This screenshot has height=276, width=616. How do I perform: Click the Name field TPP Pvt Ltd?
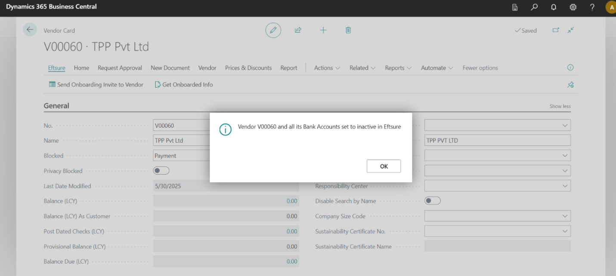[181, 141]
